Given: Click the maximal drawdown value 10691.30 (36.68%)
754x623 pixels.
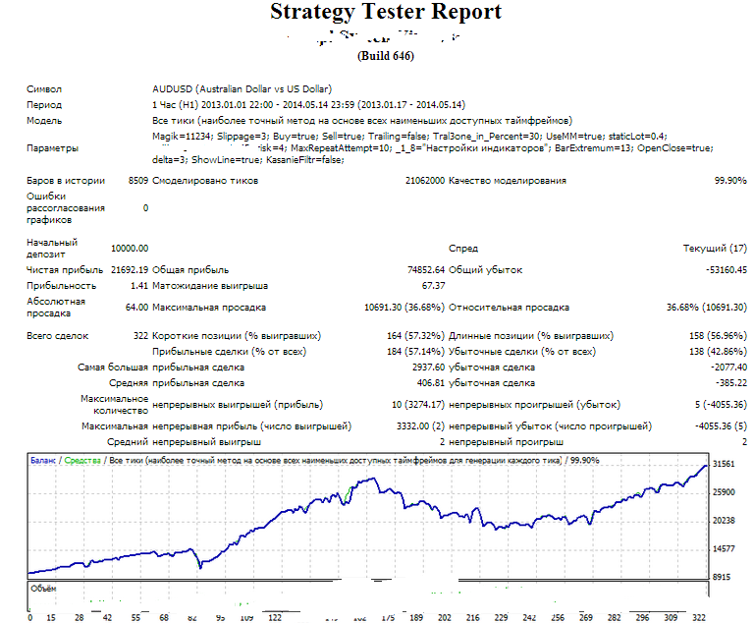Looking at the screenshot, I should (x=404, y=308).
